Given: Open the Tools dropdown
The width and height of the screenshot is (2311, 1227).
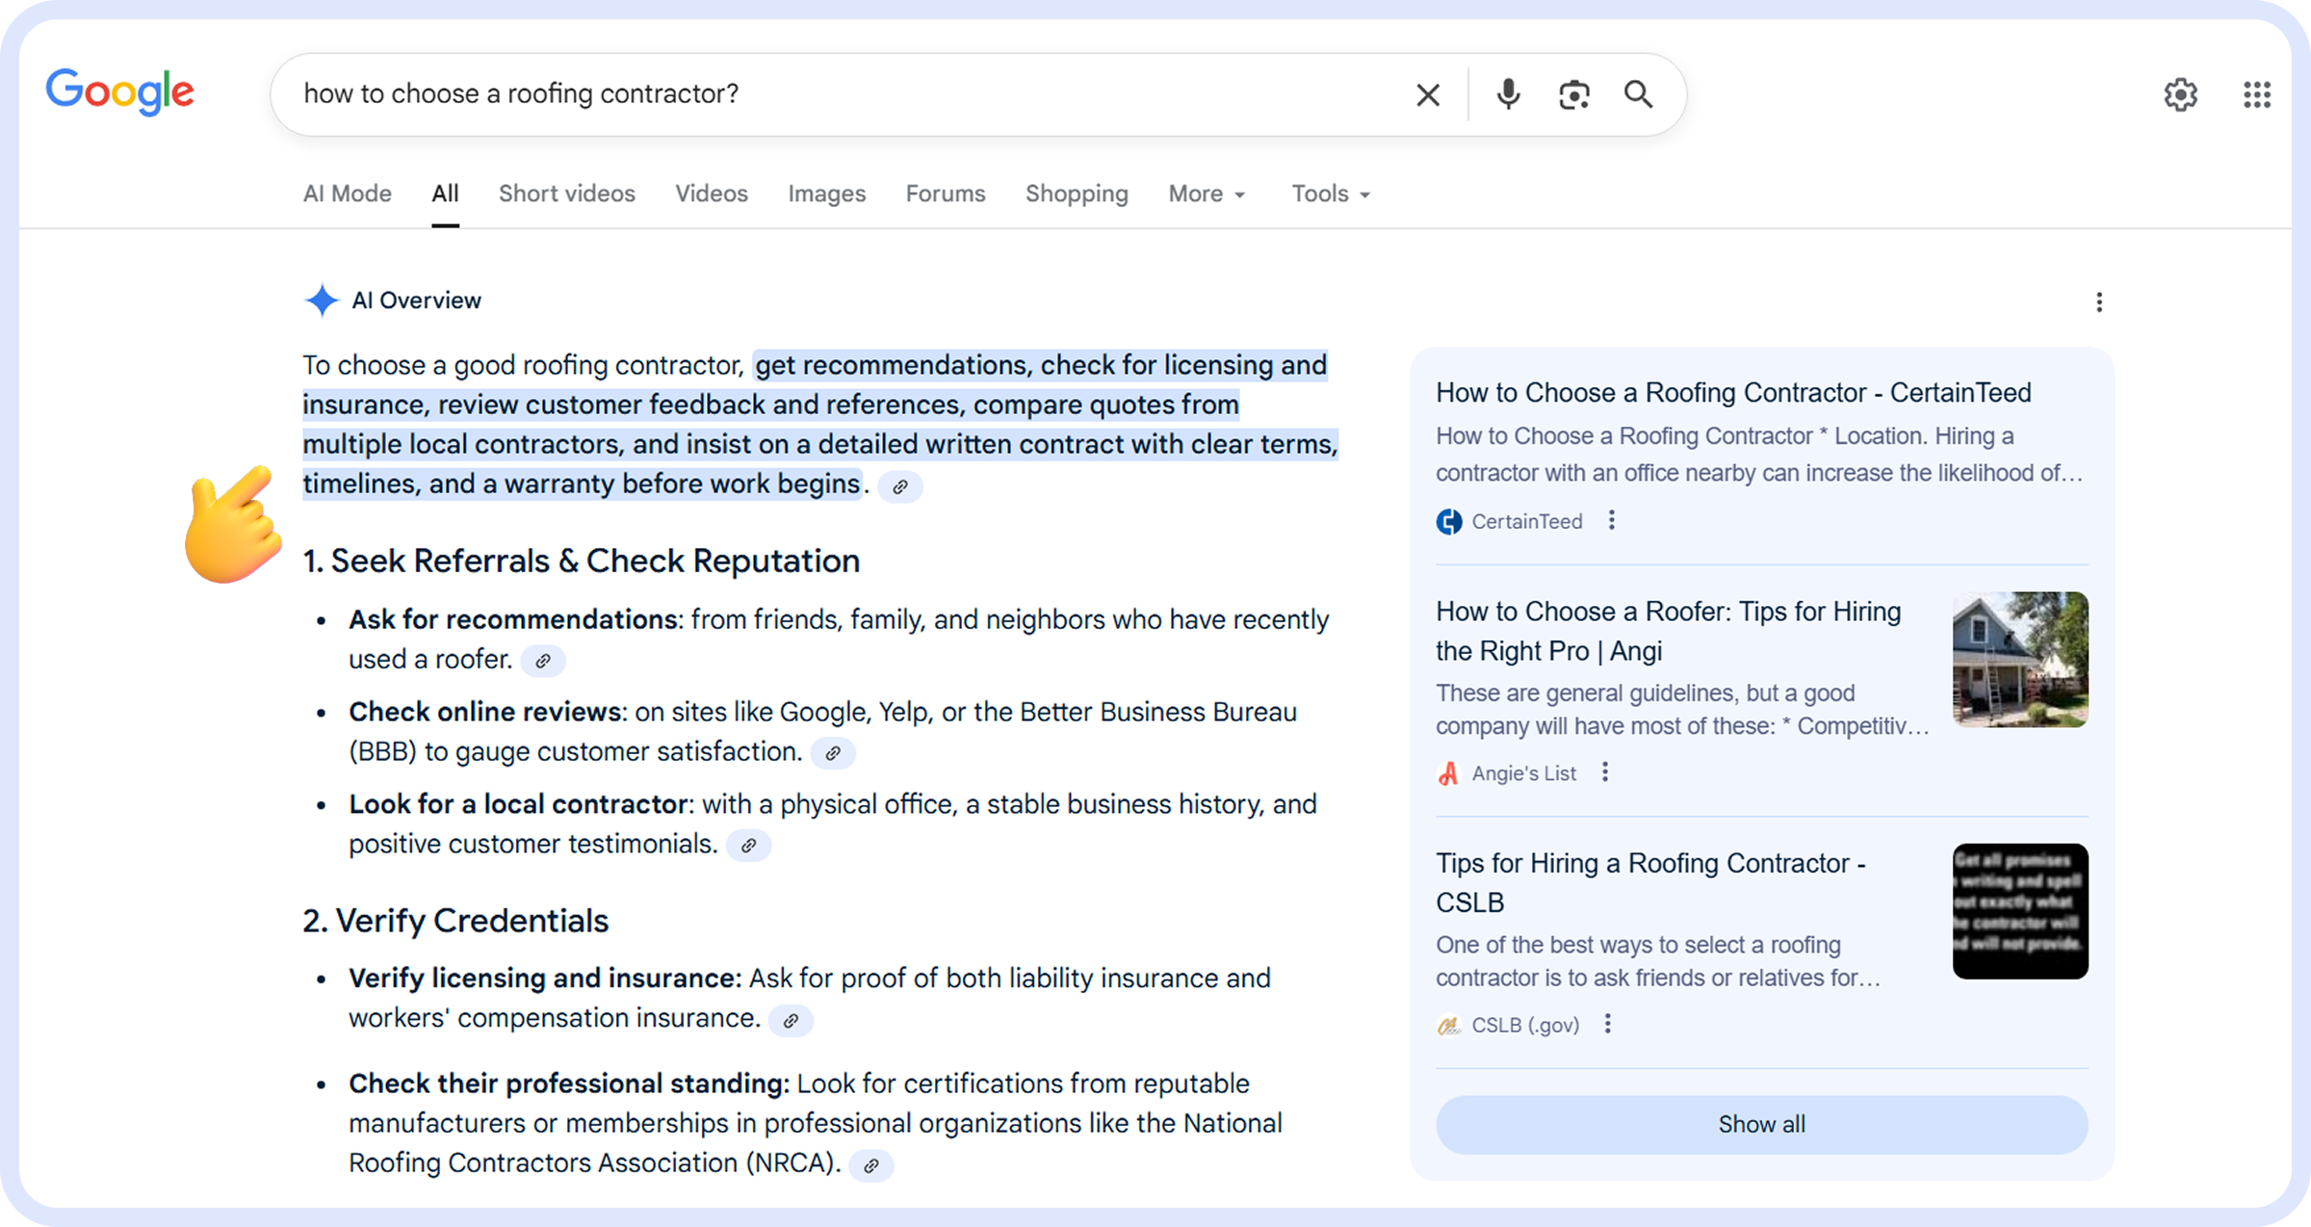Looking at the screenshot, I should (x=1329, y=193).
